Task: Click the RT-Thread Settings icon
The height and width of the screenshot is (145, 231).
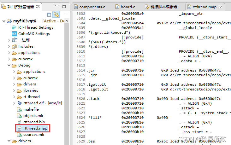Action: (x=14, y=27)
